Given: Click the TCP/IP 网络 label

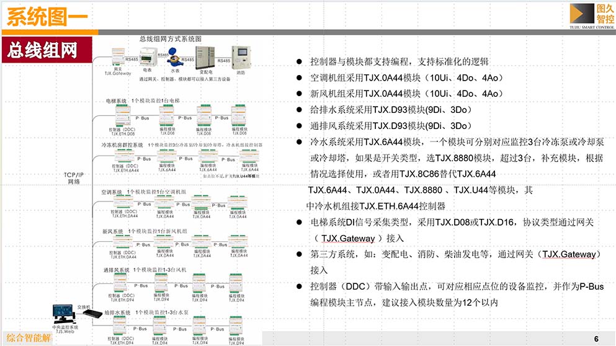Looking at the screenshot, I should click(x=74, y=178).
